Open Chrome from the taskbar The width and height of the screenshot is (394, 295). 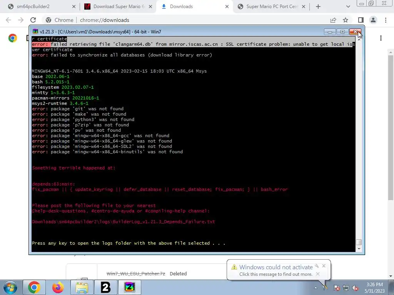[x=34, y=287]
